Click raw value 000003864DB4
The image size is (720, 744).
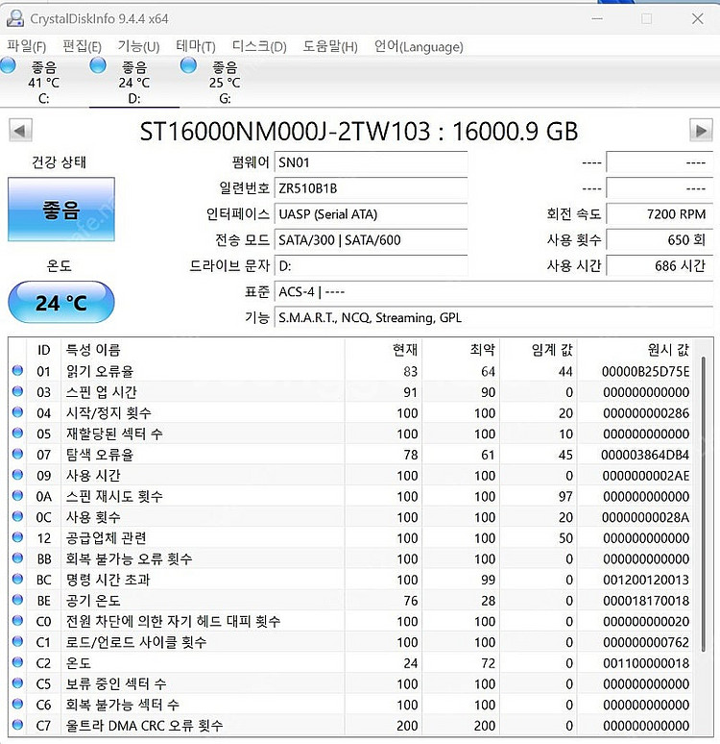[645, 455]
